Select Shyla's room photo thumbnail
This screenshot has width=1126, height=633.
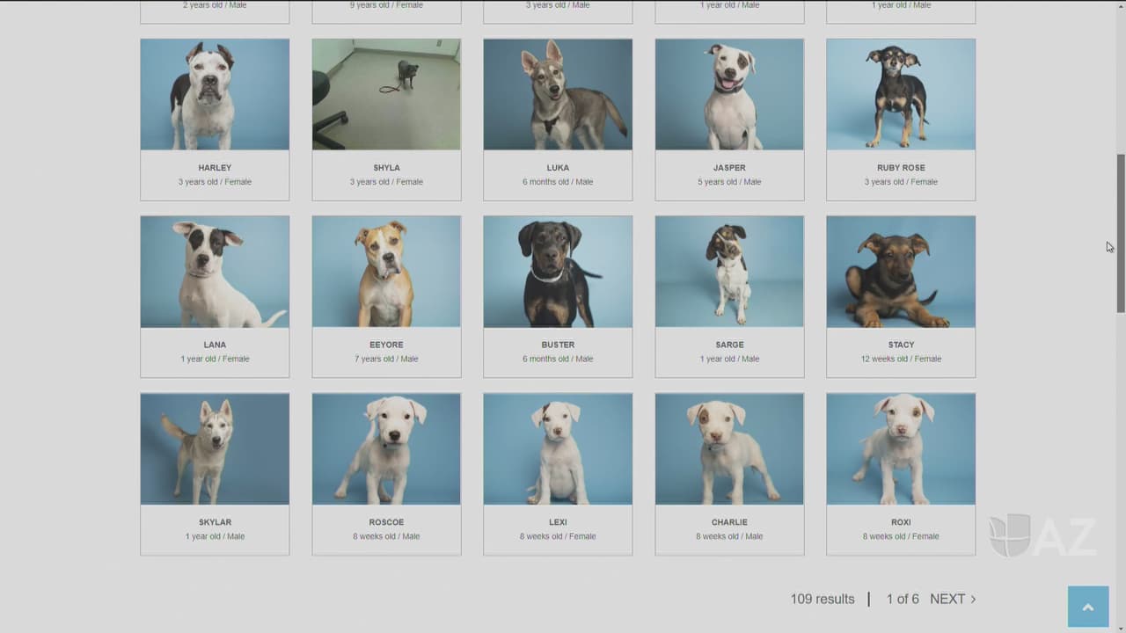pos(386,94)
